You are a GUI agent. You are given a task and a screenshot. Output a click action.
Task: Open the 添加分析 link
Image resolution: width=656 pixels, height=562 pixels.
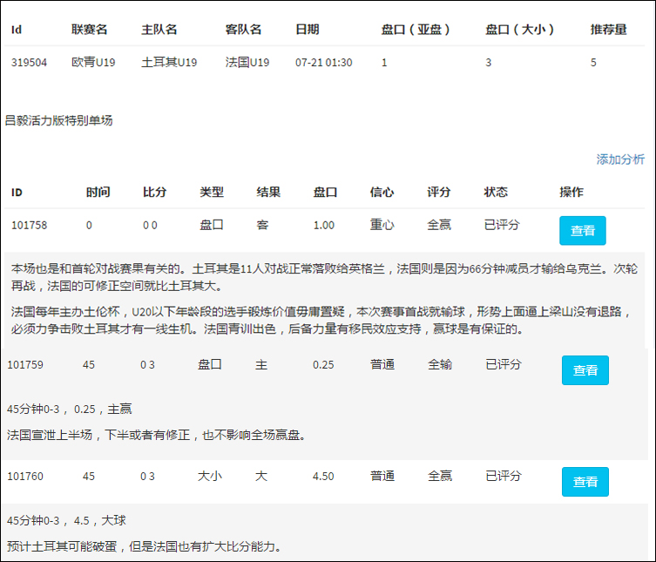coord(620,159)
